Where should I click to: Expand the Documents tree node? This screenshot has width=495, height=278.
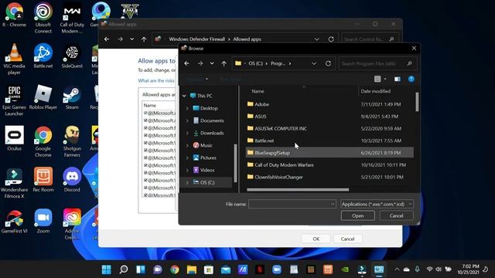(x=187, y=120)
